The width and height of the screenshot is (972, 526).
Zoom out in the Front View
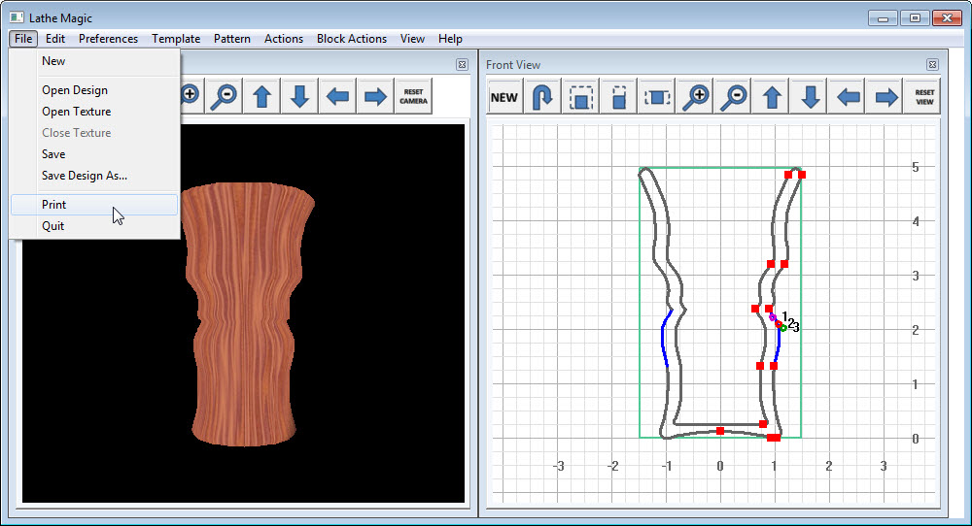[735, 97]
